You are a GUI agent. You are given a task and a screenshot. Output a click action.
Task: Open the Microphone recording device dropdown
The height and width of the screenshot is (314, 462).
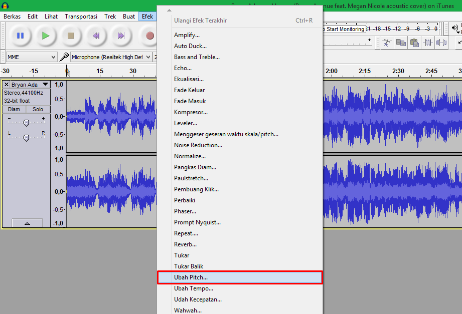coord(111,57)
